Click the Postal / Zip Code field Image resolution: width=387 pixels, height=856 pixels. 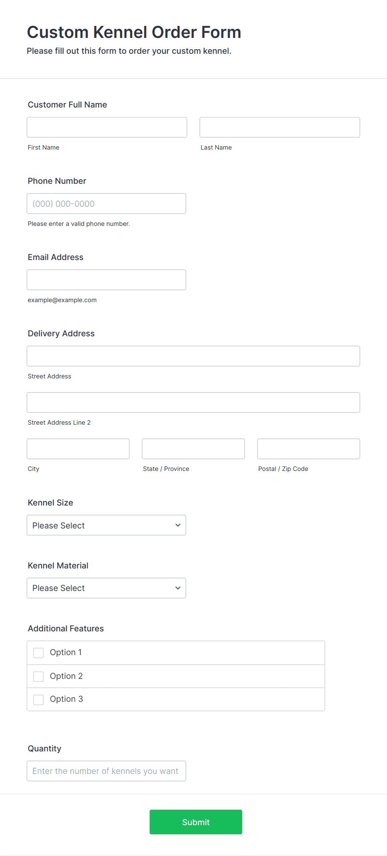pos(309,448)
